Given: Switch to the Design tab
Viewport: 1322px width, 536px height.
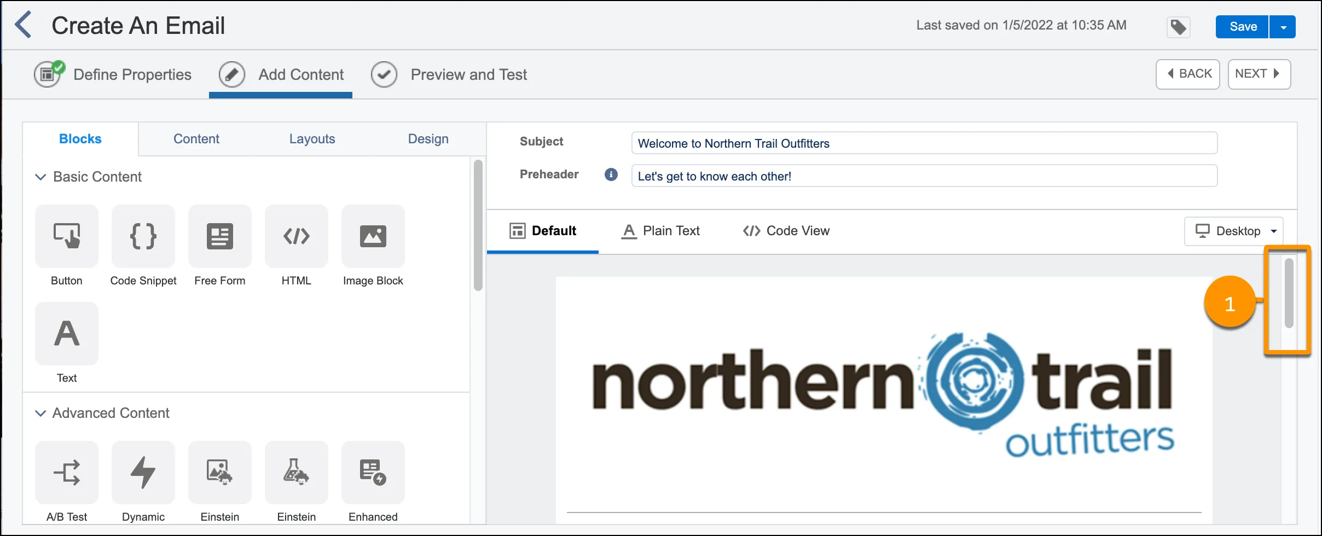Looking at the screenshot, I should [x=428, y=139].
